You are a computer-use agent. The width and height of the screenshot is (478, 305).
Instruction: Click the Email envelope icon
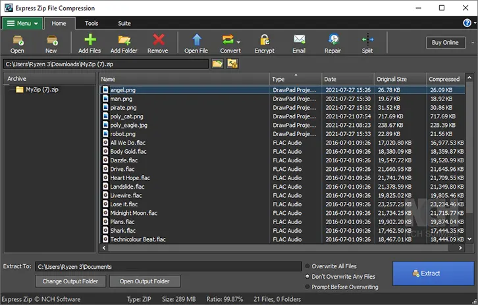click(299, 39)
